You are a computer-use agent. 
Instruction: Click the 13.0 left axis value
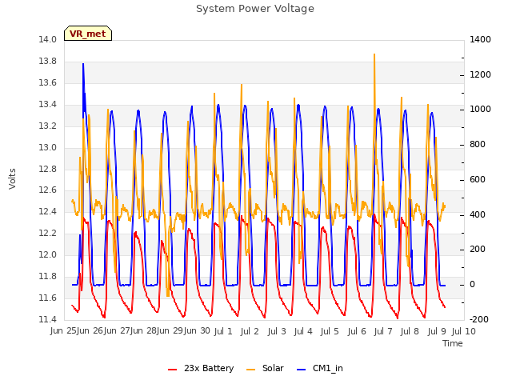point(48,147)
